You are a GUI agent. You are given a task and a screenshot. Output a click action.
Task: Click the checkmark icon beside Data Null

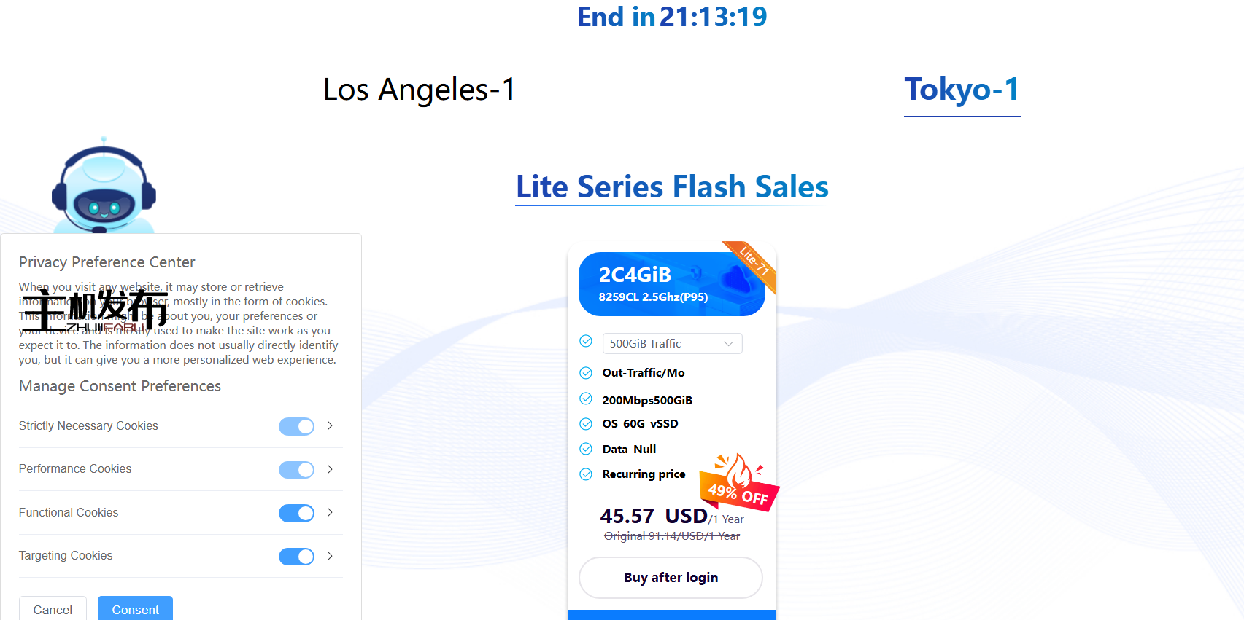click(x=586, y=448)
